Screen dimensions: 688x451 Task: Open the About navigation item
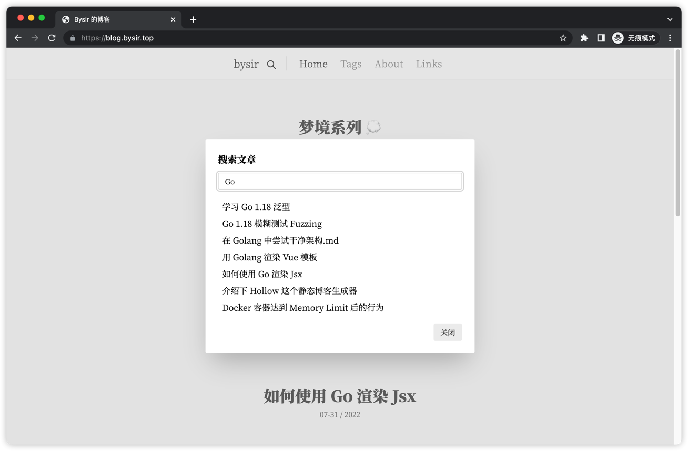pyautogui.click(x=389, y=64)
